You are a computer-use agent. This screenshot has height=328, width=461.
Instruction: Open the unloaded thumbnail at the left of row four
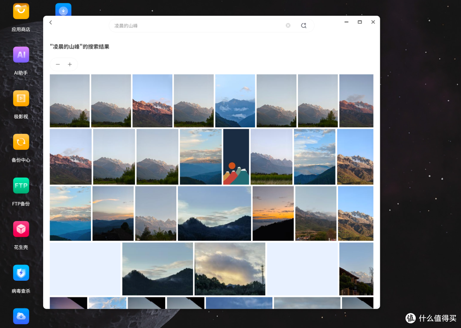(85, 269)
